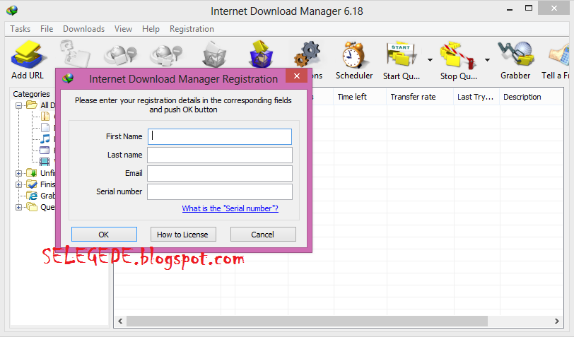
Task: Click the greyed Resume toolbar icon
Action: point(75,54)
